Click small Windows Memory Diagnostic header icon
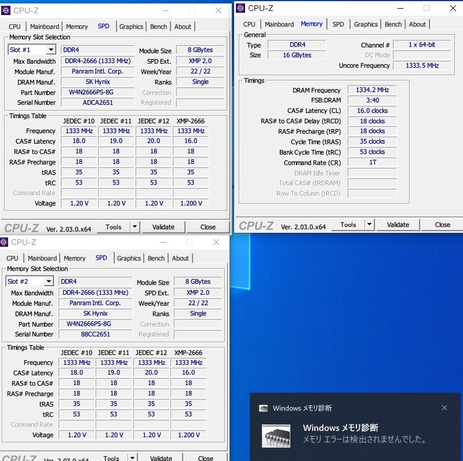 click(x=263, y=408)
